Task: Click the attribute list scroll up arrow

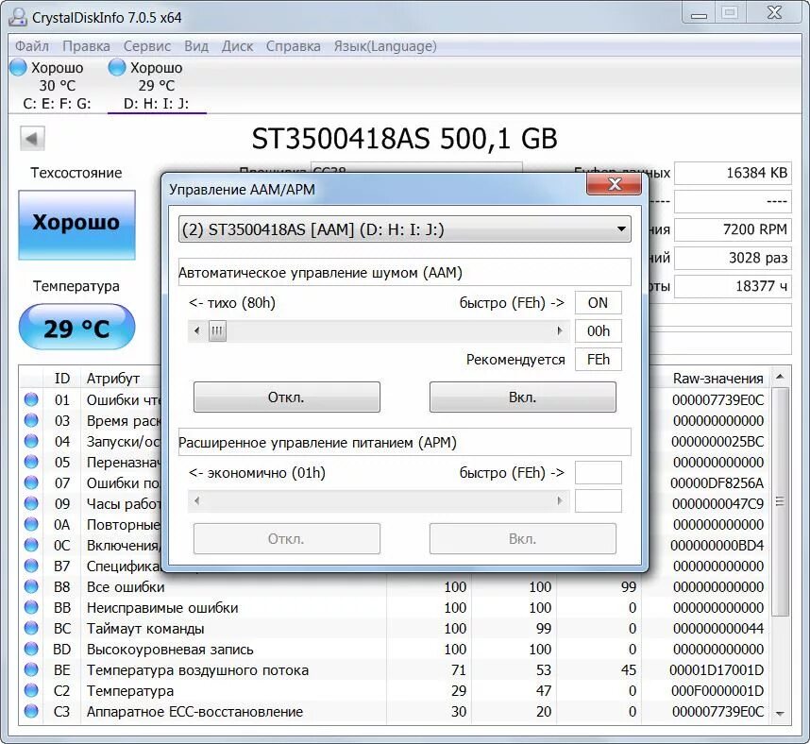Action: (x=780, y=377)
